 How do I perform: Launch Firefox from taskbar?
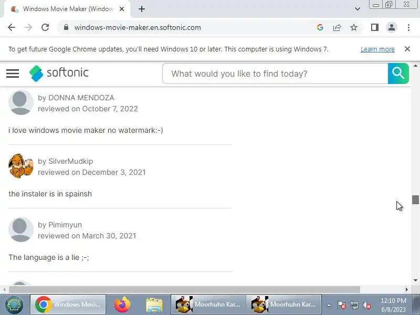pyautogui.click(x=122, y=304)
